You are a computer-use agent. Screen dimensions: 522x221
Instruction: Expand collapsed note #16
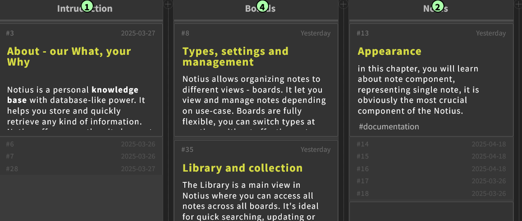click(431, 168)
